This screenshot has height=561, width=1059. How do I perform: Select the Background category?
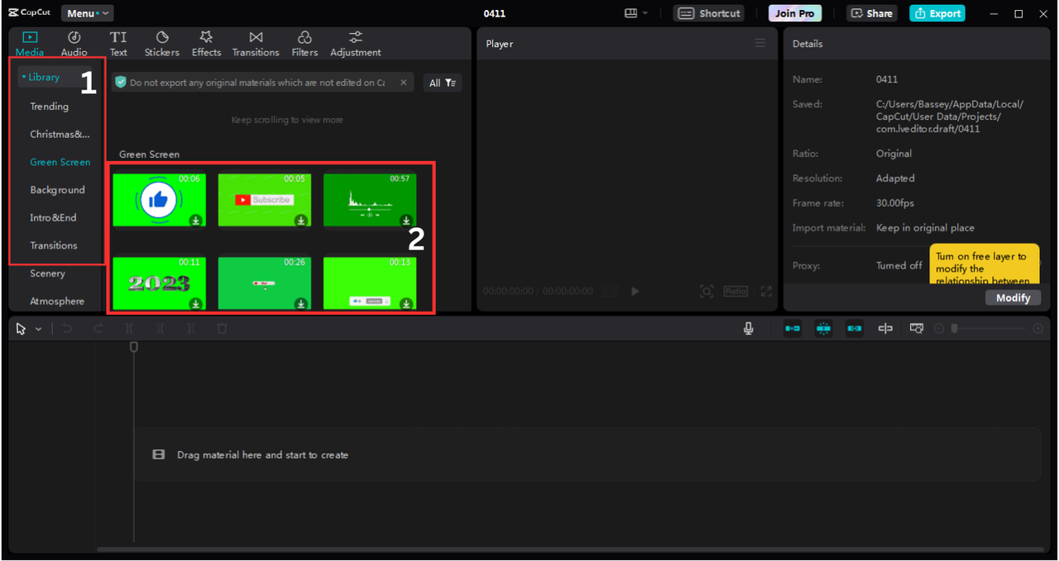coord(57,190)
